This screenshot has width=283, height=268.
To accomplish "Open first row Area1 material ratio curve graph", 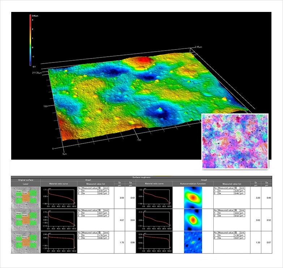I will pos(58,198).
